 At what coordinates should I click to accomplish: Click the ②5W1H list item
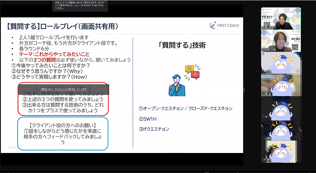click(147, 119)
